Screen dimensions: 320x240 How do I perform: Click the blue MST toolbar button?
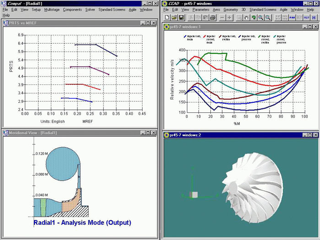[x=307, y=17]
